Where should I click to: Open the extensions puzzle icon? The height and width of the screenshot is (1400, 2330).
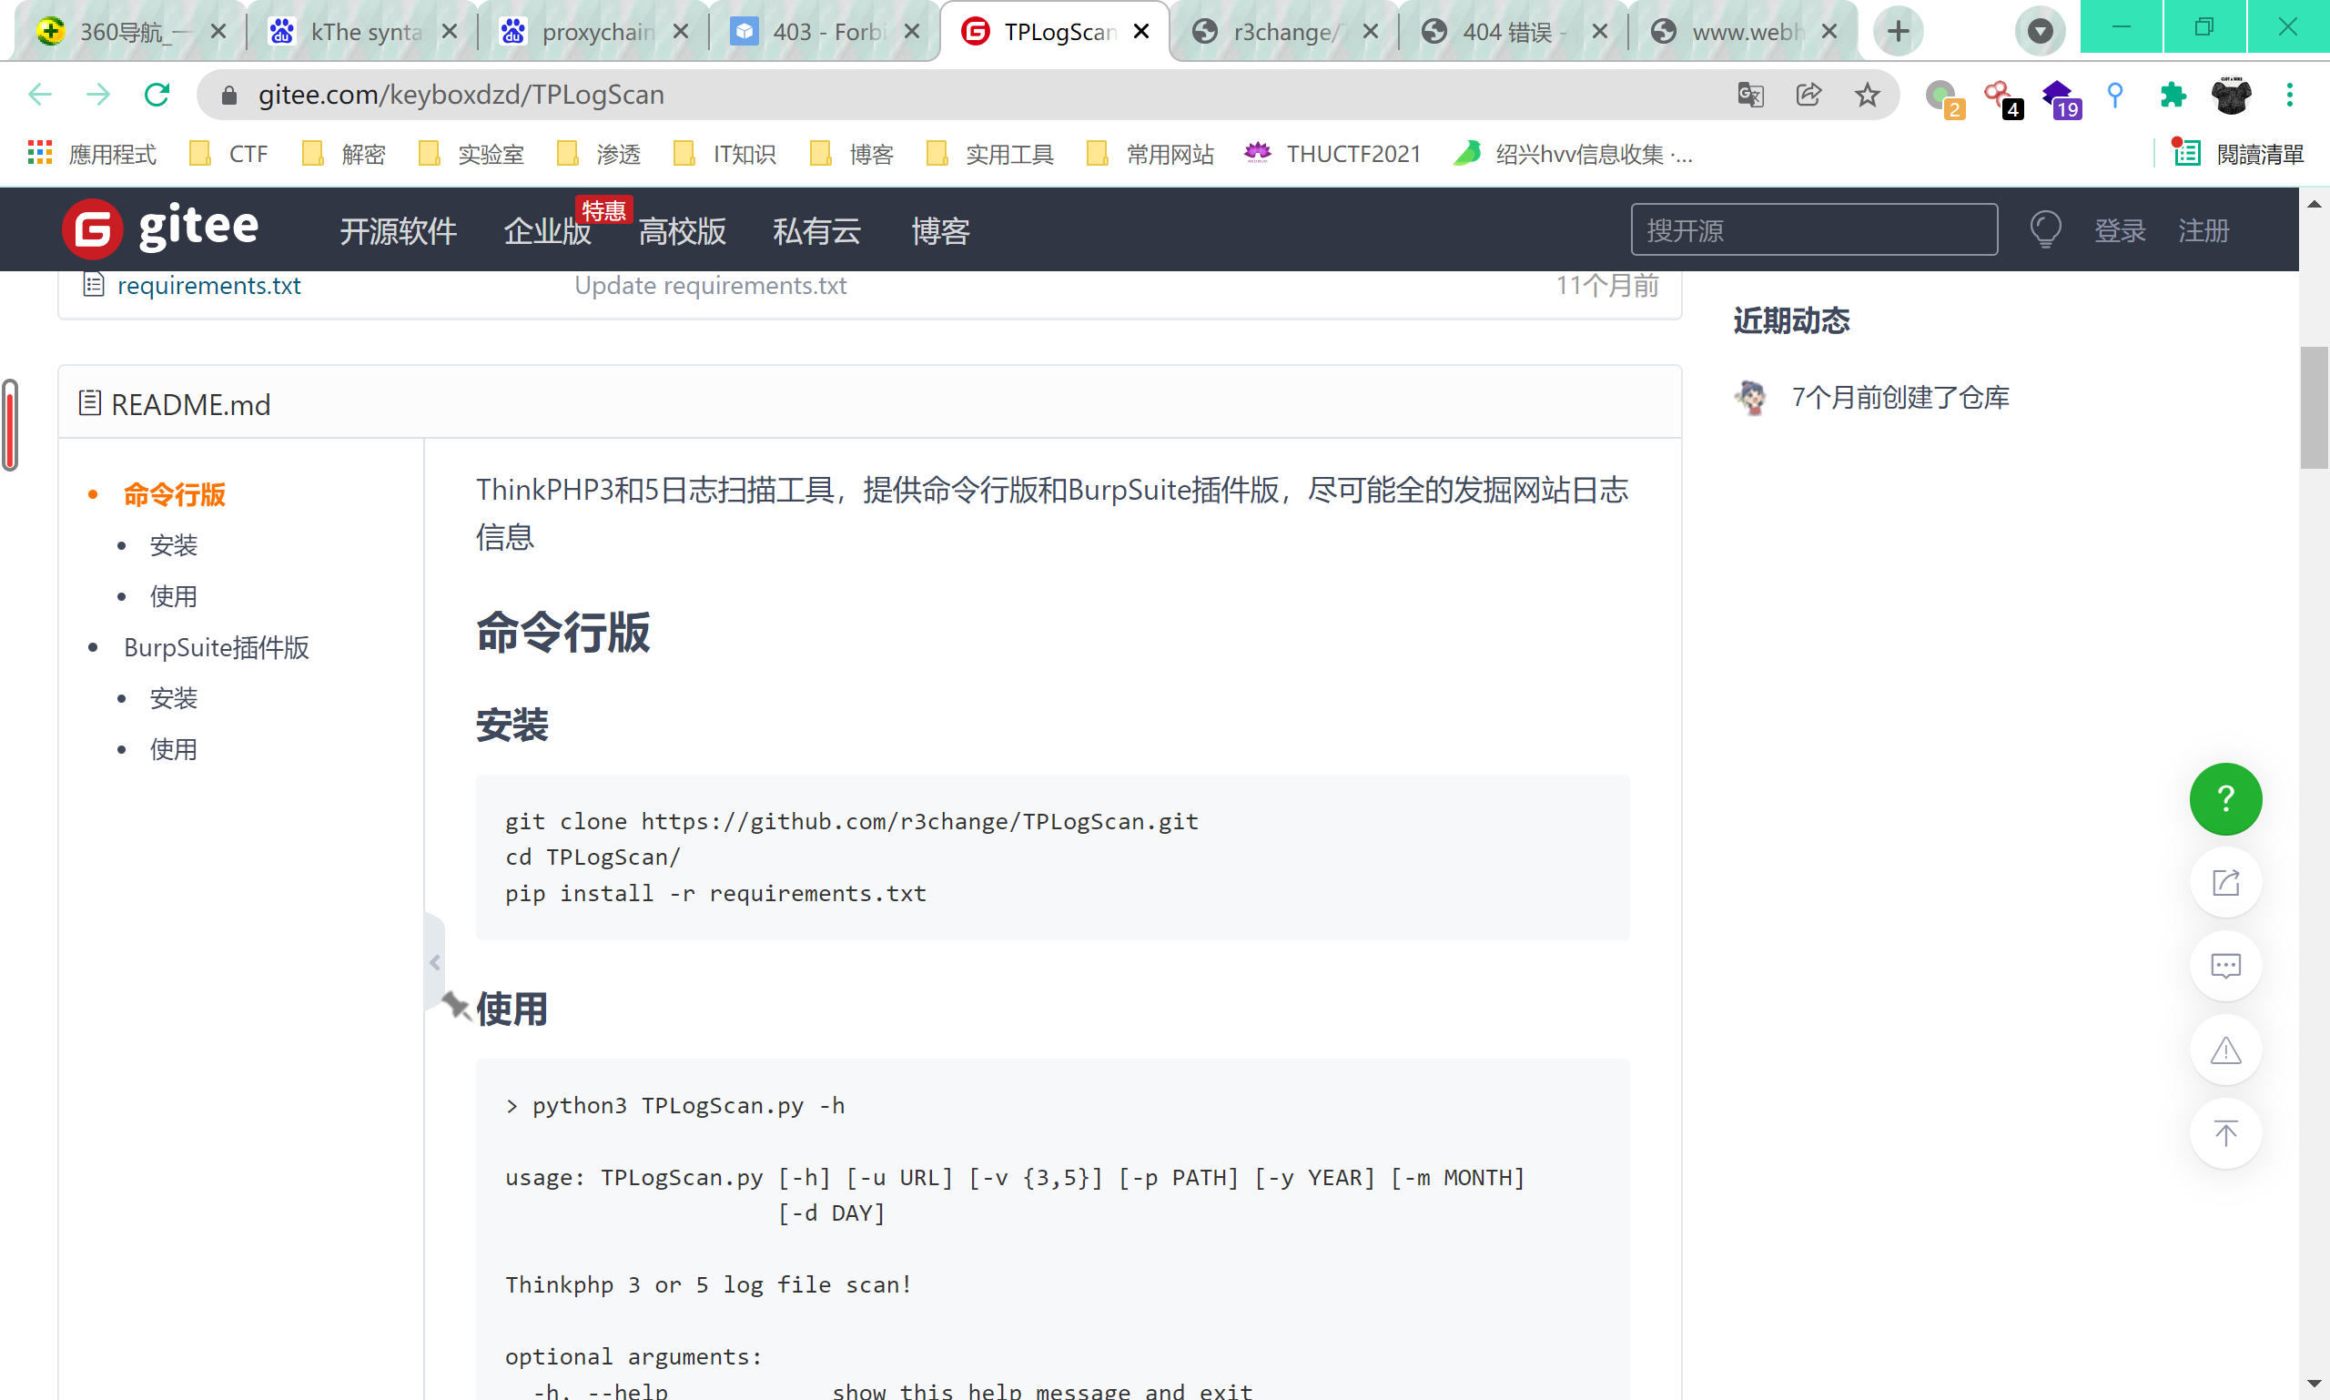pos(2173,95)
